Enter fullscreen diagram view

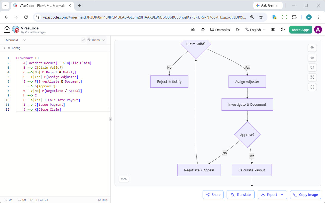pos(312,87)
